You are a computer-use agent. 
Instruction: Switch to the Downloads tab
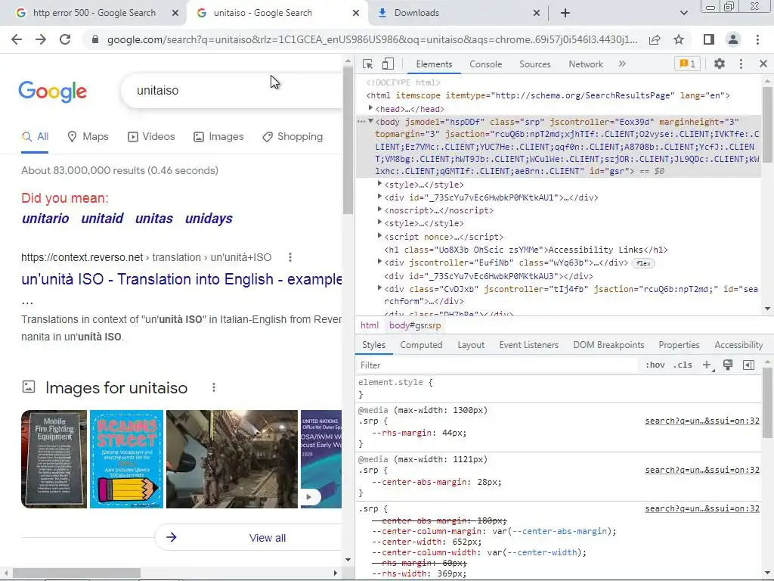tap(416, 13)
